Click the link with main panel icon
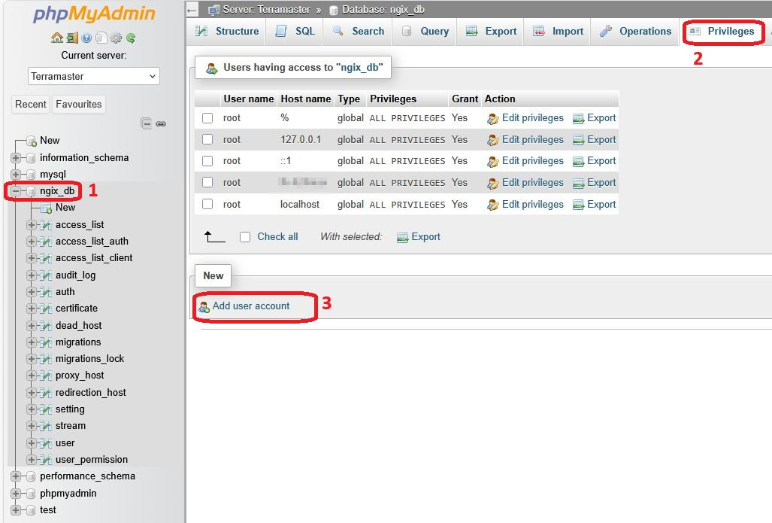The height and width of the screenshot is (523, 772). point(161,123)
